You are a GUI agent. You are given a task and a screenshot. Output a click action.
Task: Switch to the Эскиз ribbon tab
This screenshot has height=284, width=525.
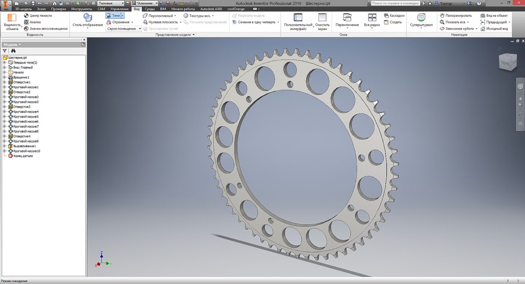pyautogui.click(x=42, y=9)
